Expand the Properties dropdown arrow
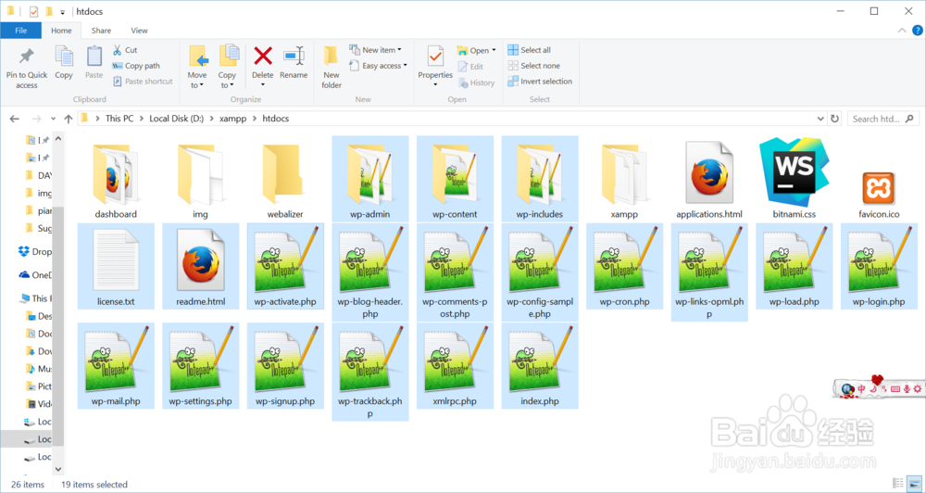 (435, 84)
